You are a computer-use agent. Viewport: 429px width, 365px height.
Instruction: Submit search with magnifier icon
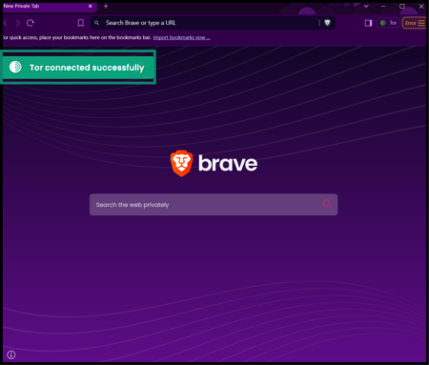pos(327,204)
